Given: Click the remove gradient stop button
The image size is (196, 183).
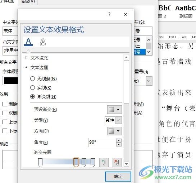Looking at the screenshot, I should click(117, 163).
